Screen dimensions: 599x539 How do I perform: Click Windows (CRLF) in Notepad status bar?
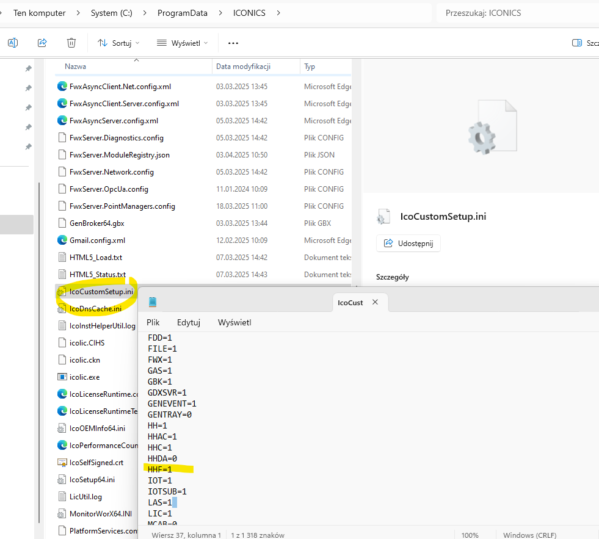(529, 535)
